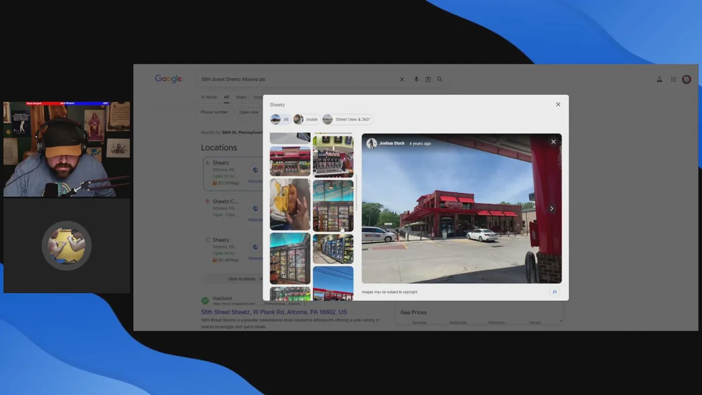Click the streamer webcam feed
This screenshot has width=702, height=395.
pyautogui.click(x=66, y=149)
